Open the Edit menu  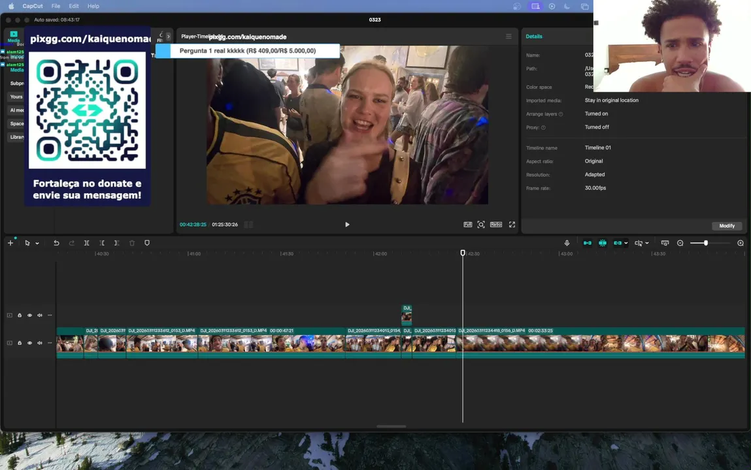pos(74,7)
